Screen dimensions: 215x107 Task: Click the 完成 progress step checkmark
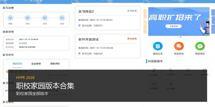click(62, 18)
